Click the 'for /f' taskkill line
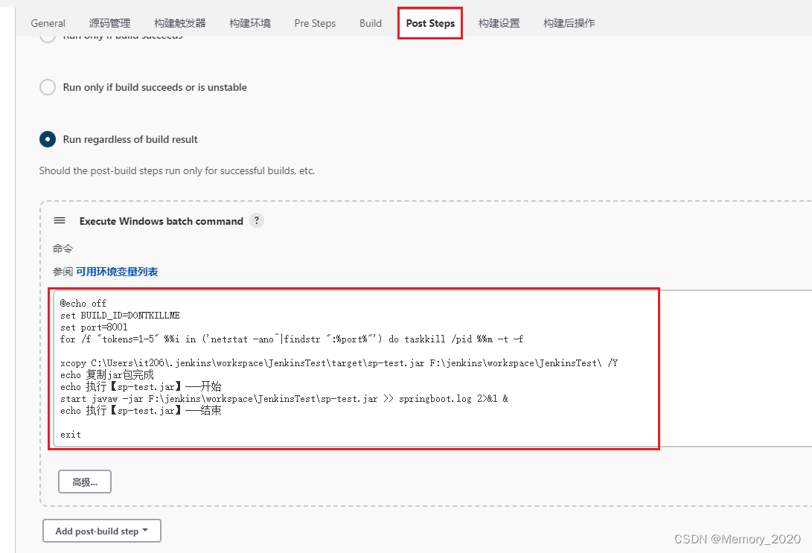The width and height of the screenshot is (812, 553). 292,339
